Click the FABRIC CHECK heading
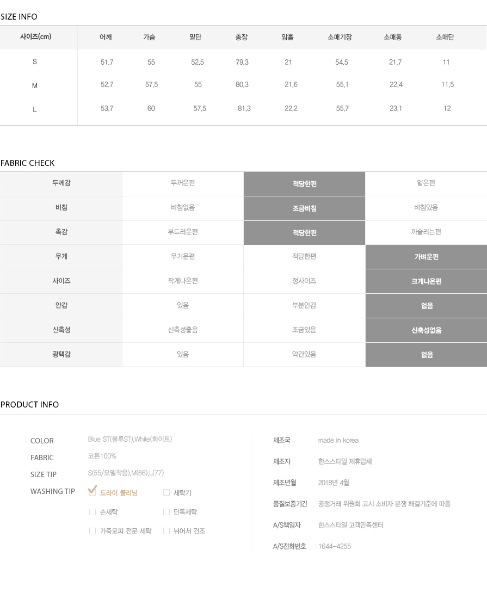Image resolution: width=487 pixels, height=593 pixels. click(x=28, y=163)
